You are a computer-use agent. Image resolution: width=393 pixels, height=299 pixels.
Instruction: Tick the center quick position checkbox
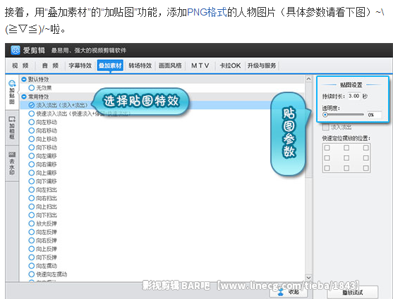click(346, 158)
